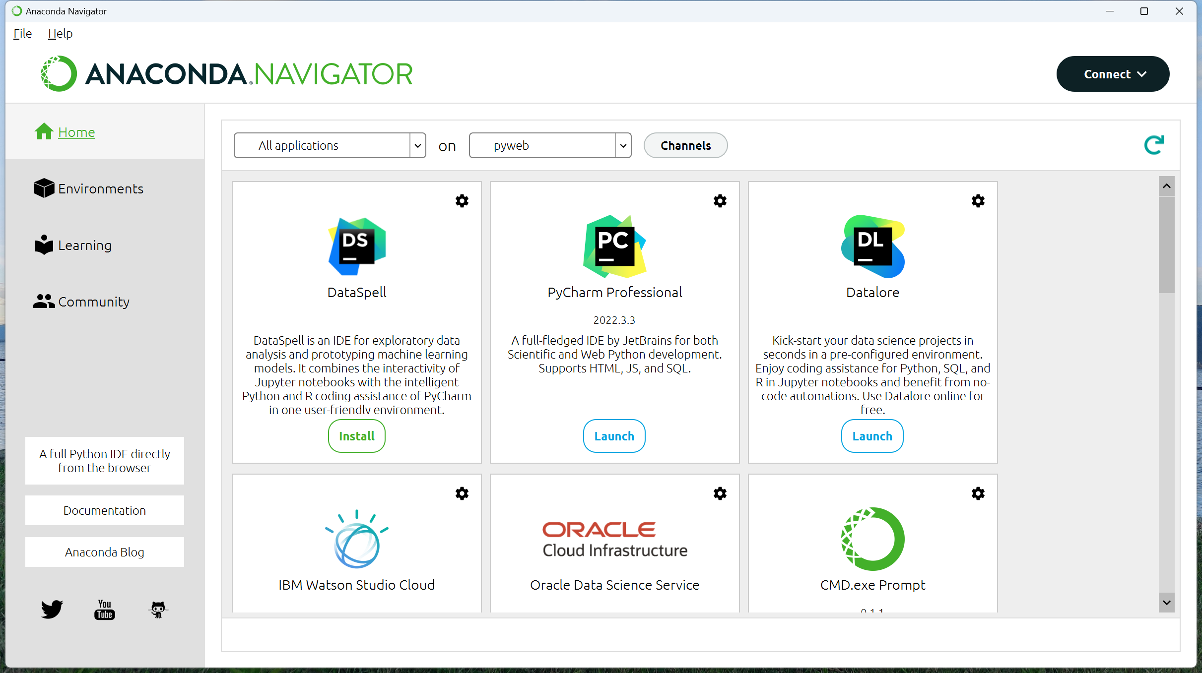Click the PyCharm PC logo
Image resolution: width=1202 pixels, height=673 pixels.
(614, 246)
